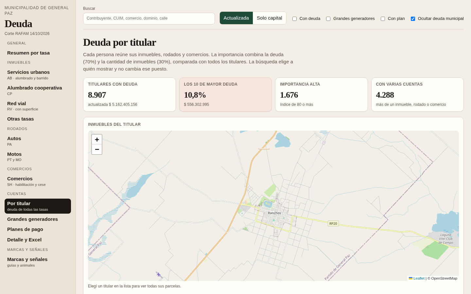Open Planes de pago
Image resolution: width=471 pixels, height=294 pixels.
click(38, 229)
